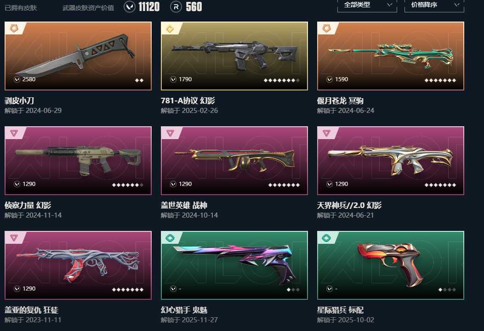This screenshot has height=331, width=484.
Task: Click level dots on 幻心猎手 鬼魅 card
Action: click(x=293, y=290)
